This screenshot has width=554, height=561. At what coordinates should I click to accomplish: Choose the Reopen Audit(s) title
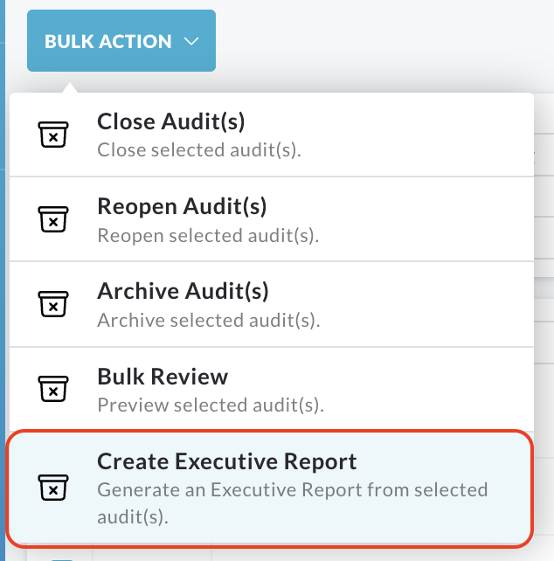(182, 206)
